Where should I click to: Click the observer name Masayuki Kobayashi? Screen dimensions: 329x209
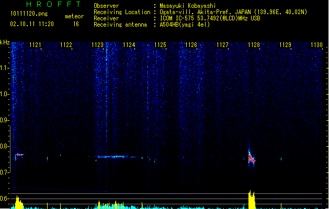tap(187, 6)
